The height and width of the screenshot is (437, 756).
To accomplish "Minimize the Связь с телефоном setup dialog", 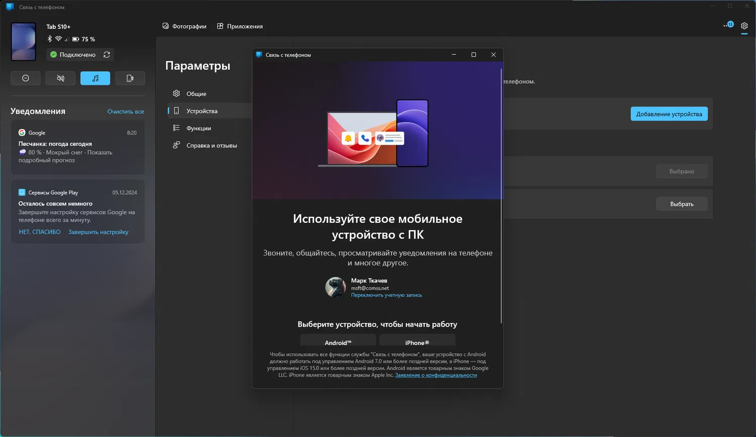I will click(x=454, y=54).
